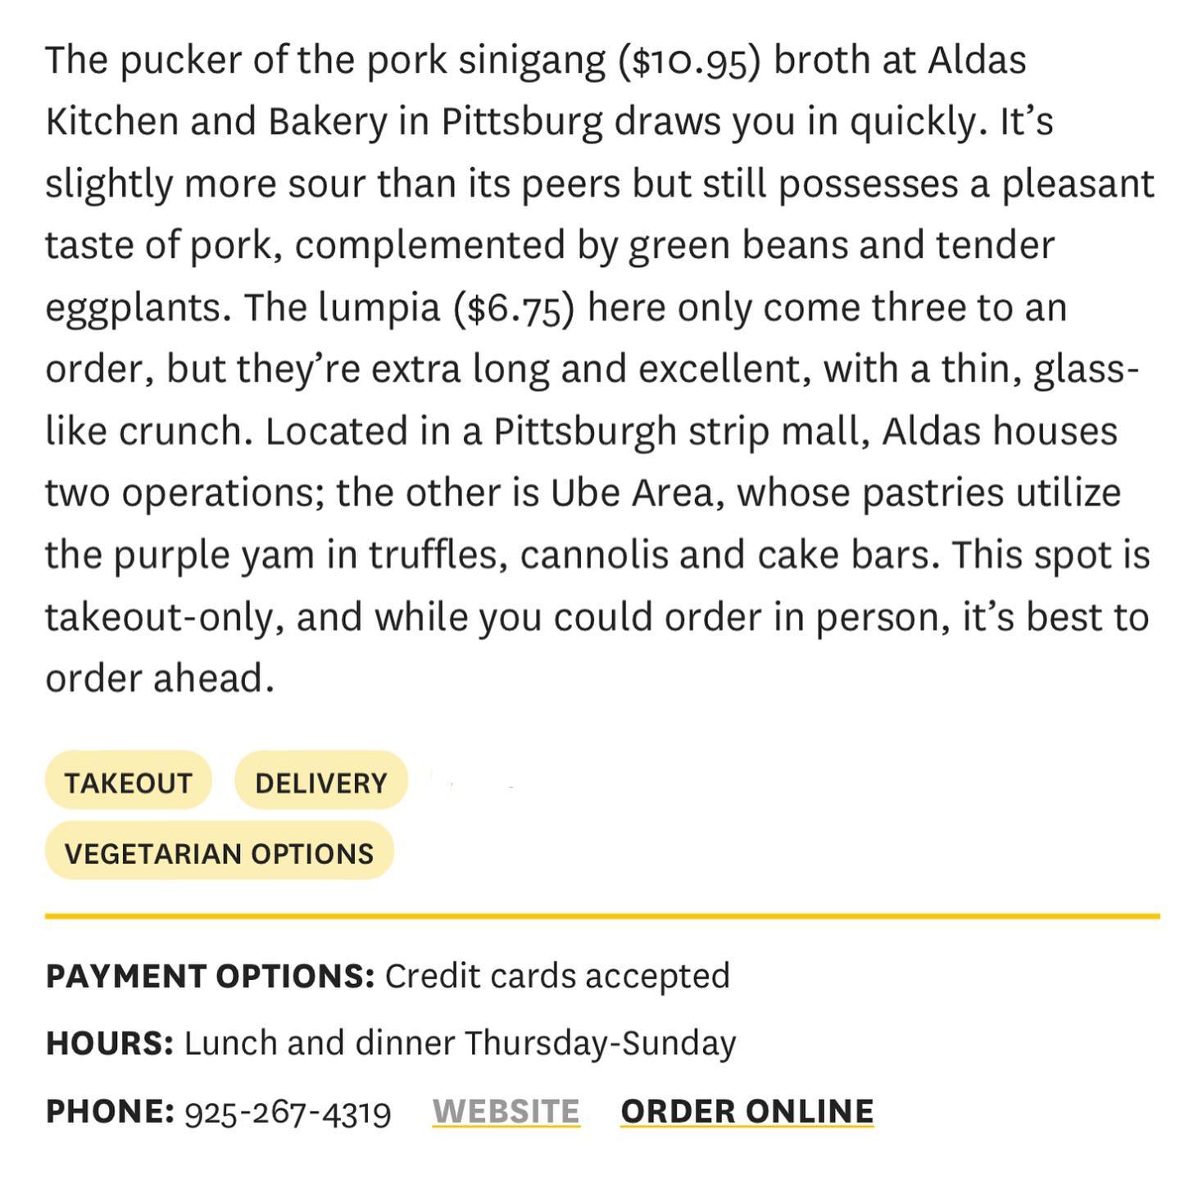The width and height of the screenshot is (1180, 1180).
Task: Click the HOURS label
Action: [109, 1043]
